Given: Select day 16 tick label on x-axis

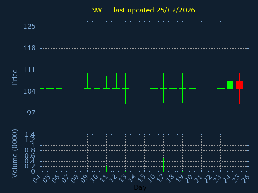Looking at the screenshot, I should click(x=151, y=177).
